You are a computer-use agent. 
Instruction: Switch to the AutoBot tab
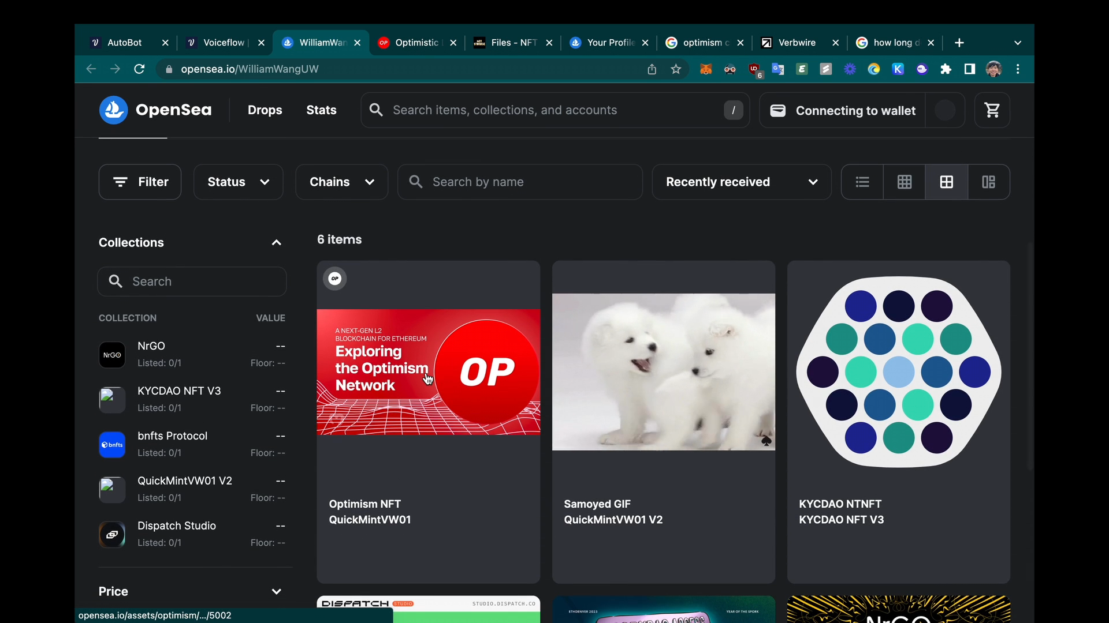pos(124,43)
